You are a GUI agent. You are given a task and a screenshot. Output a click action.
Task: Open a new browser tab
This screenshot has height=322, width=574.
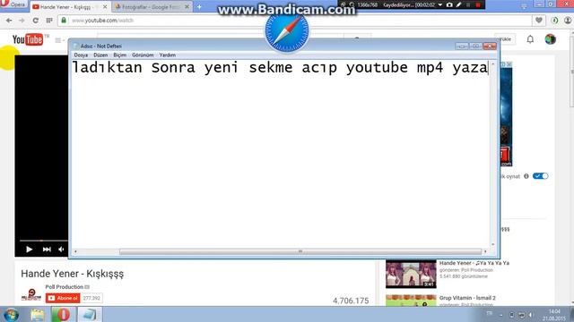point(199,6)
